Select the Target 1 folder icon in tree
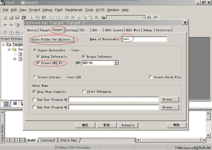 (9, 44)
